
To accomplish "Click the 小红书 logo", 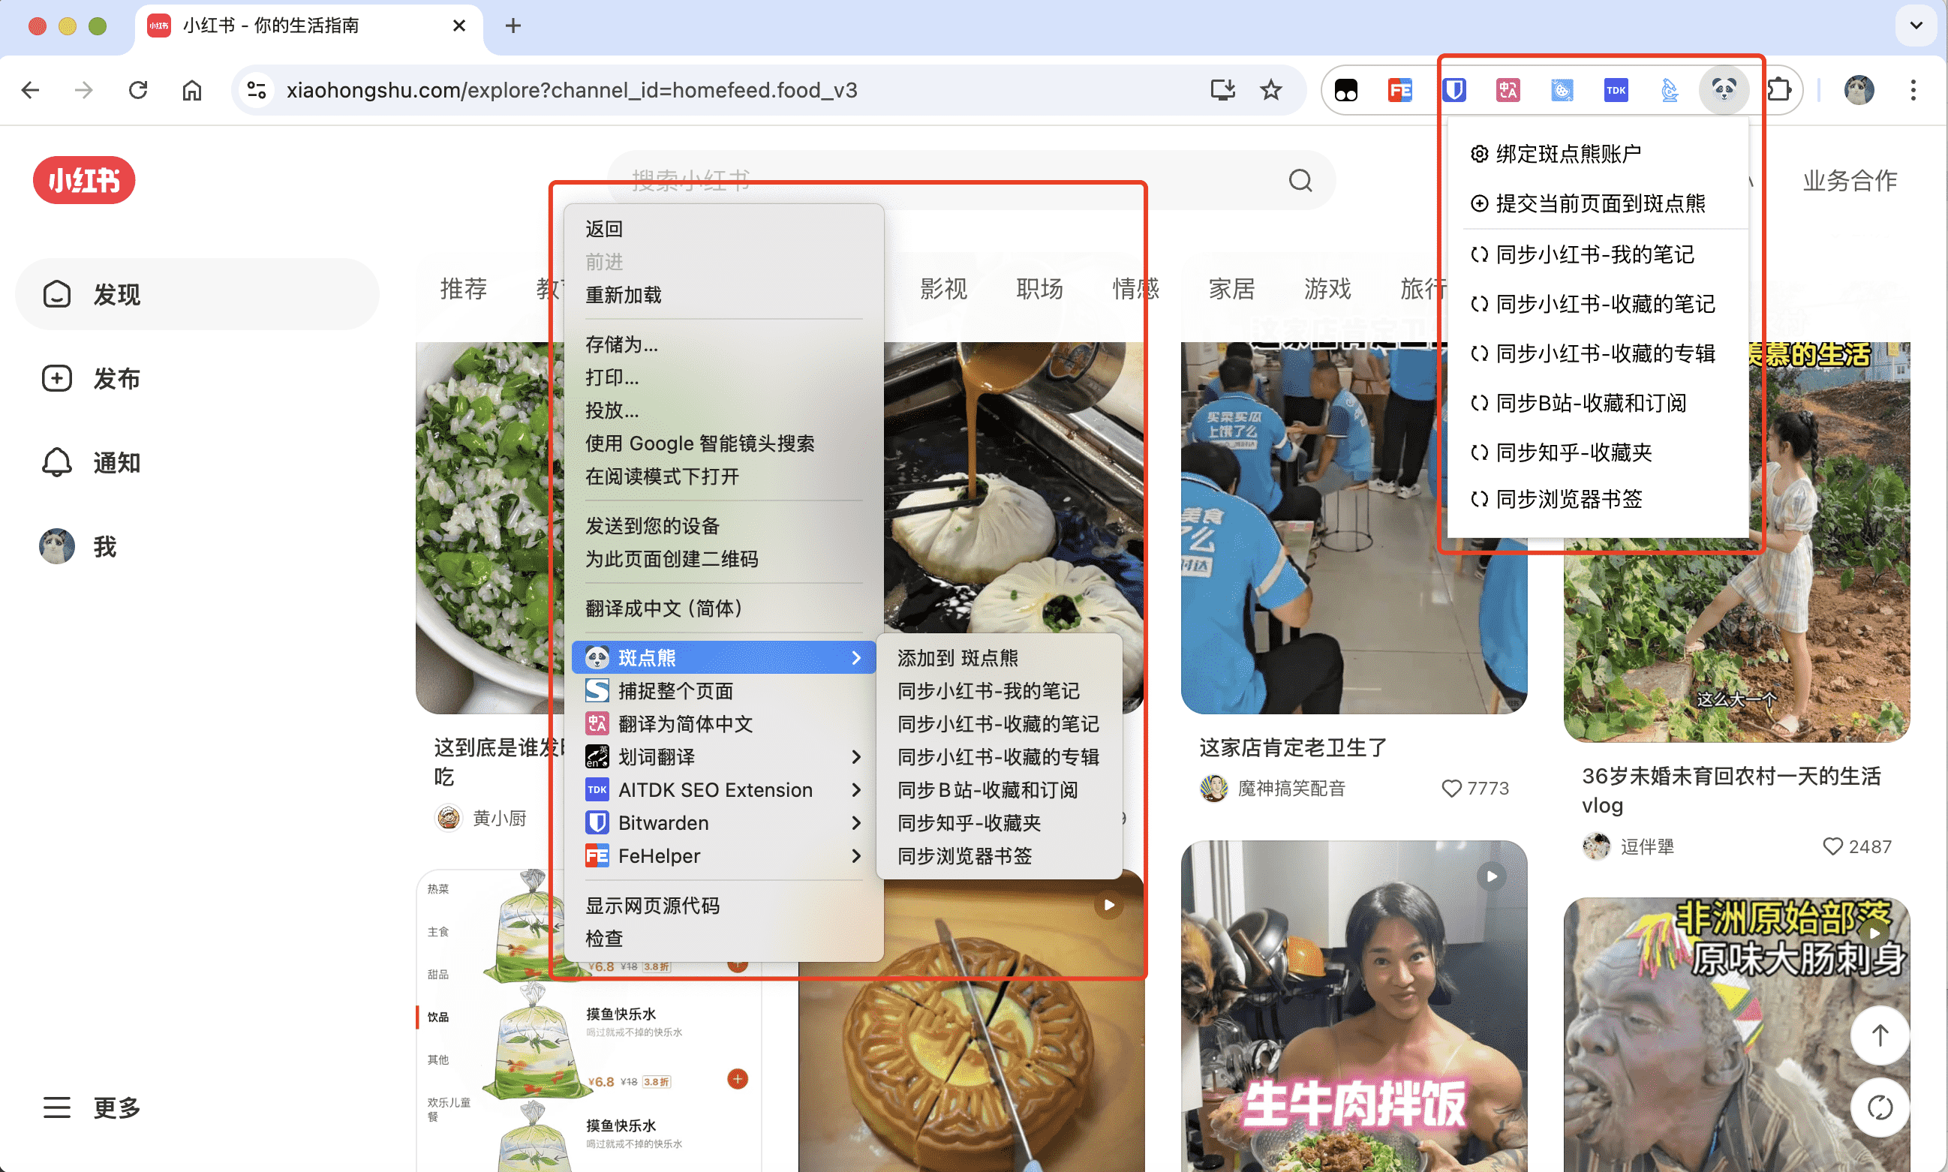I will coord(84,180).
